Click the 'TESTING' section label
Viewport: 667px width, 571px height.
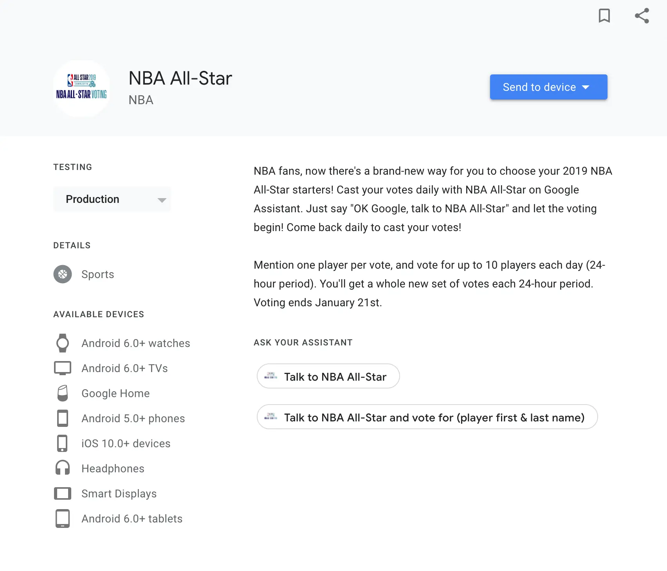click(72, 167)
